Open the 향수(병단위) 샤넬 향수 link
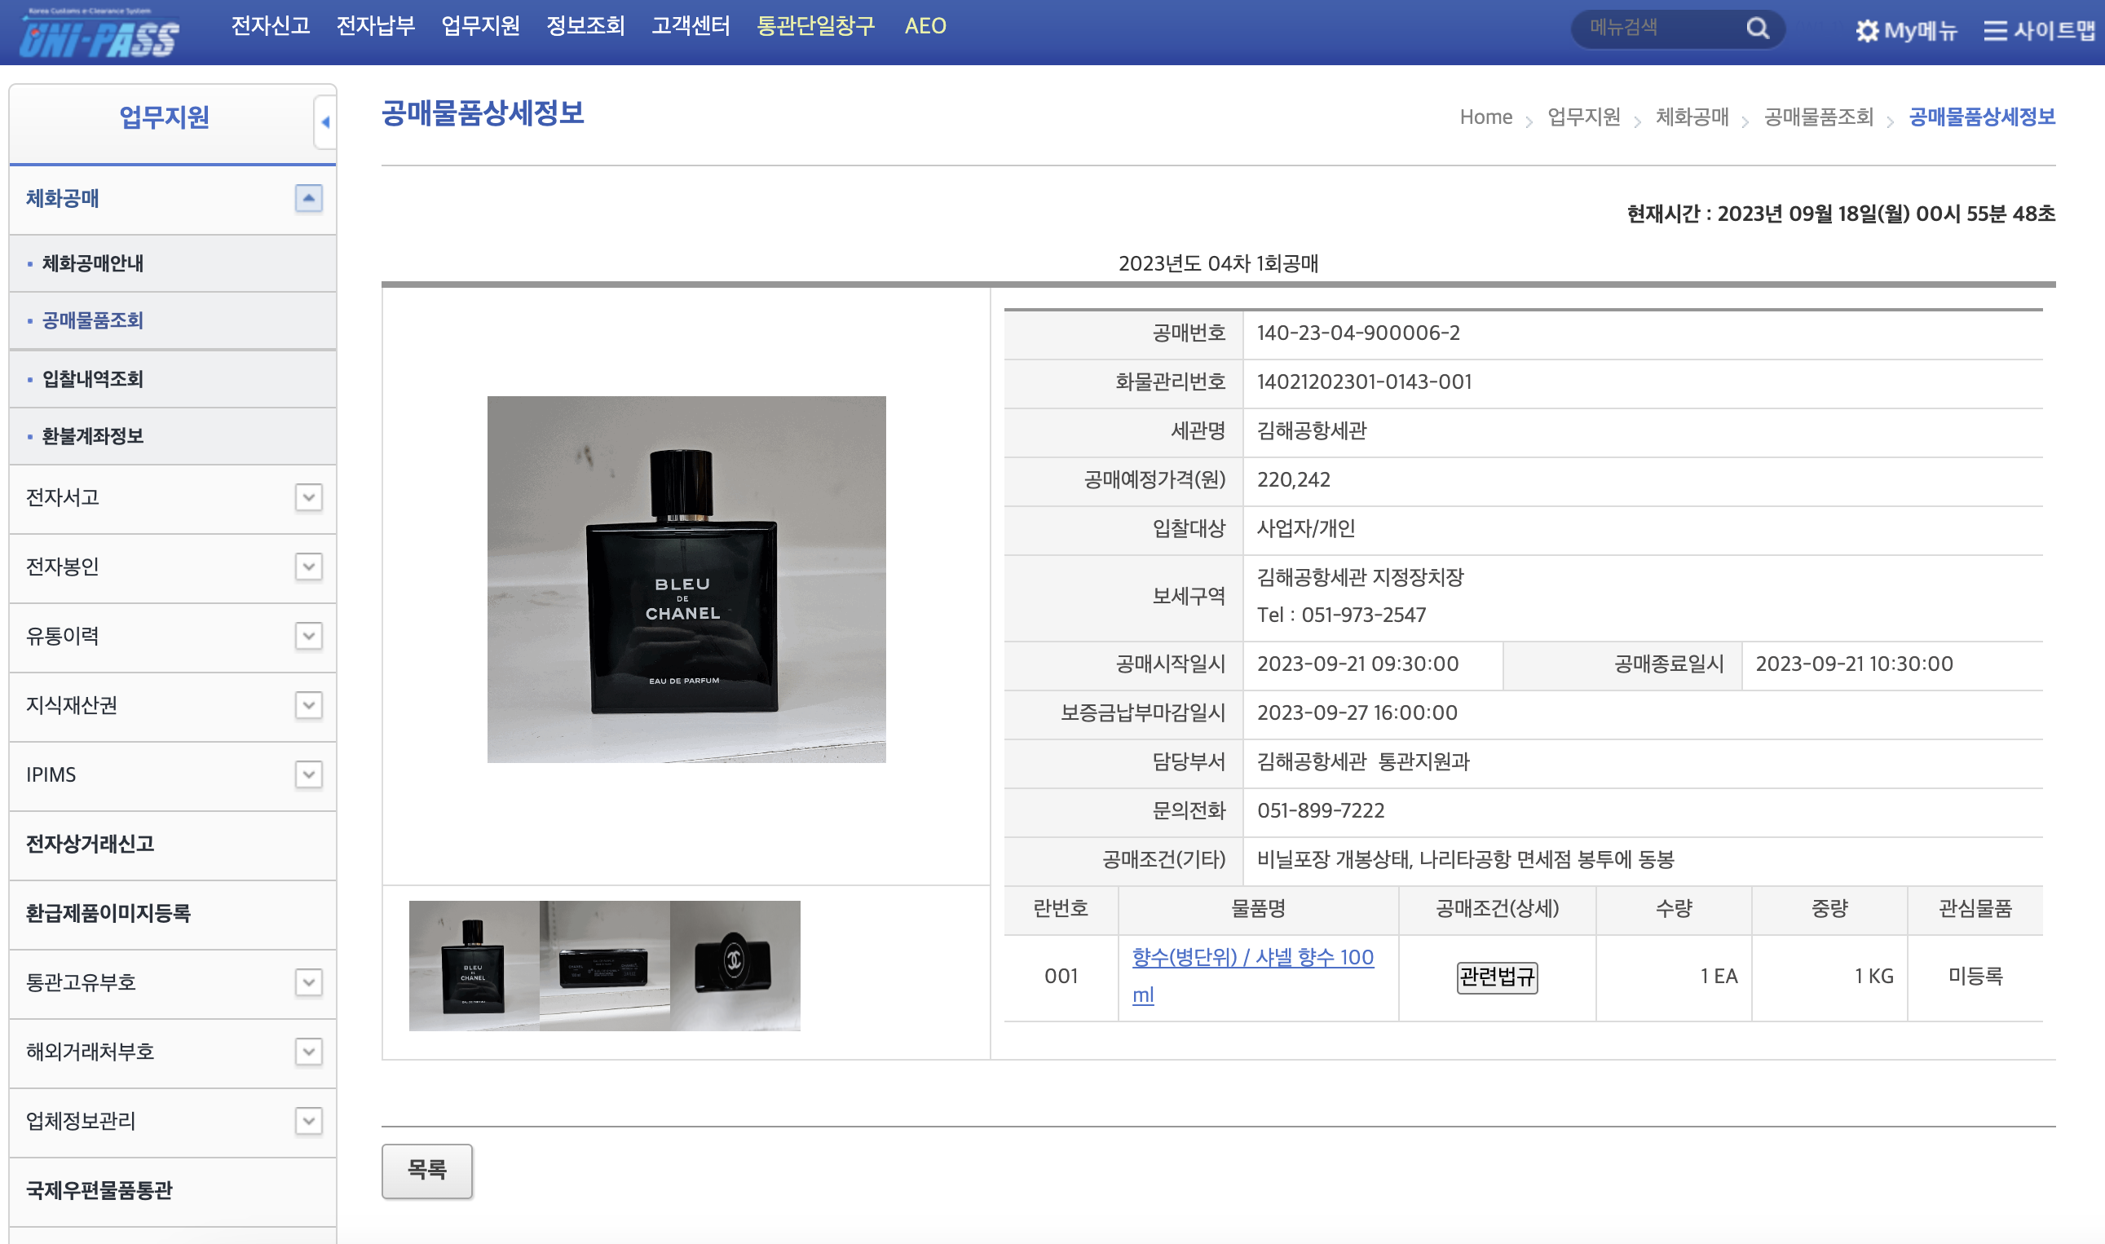2105x1244 pixels. [1251, 958]
